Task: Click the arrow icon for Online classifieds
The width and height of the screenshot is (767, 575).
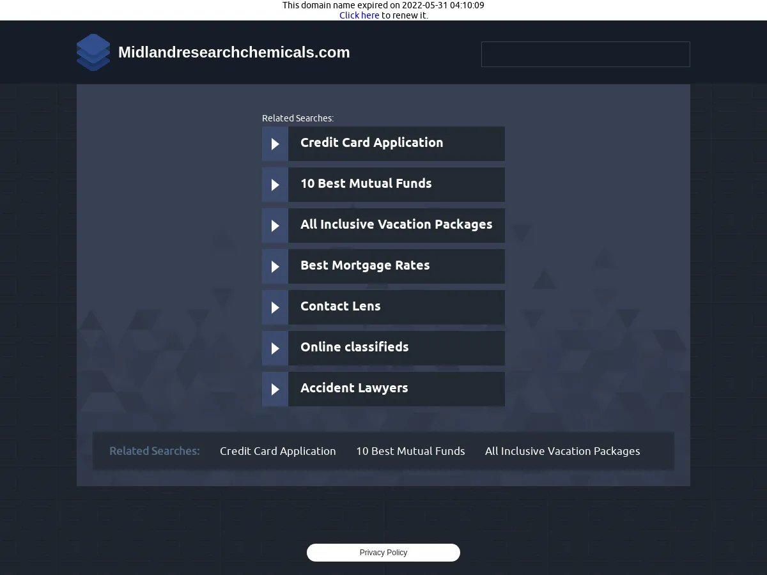Action: pyautogui.click(x=275, y=348)
